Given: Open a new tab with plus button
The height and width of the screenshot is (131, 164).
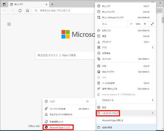Looking at the screenshot, I should click(52, 4).
